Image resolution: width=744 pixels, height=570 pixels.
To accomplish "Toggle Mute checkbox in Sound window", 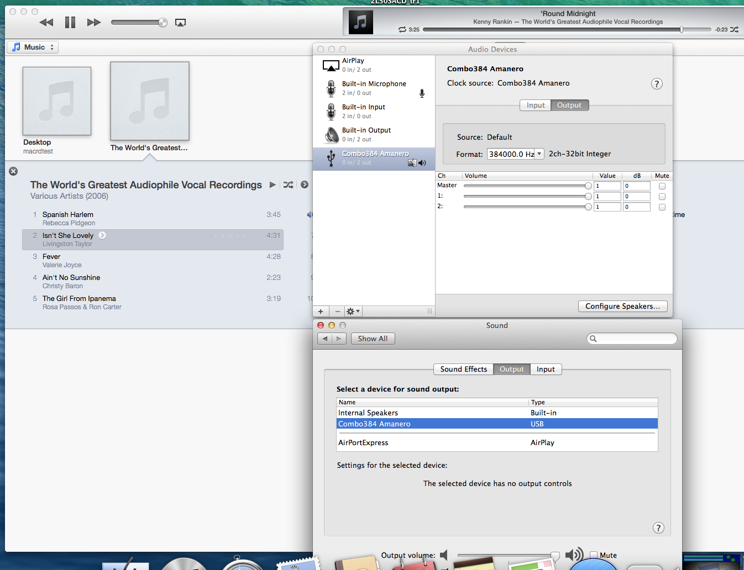I will point(593,555).
